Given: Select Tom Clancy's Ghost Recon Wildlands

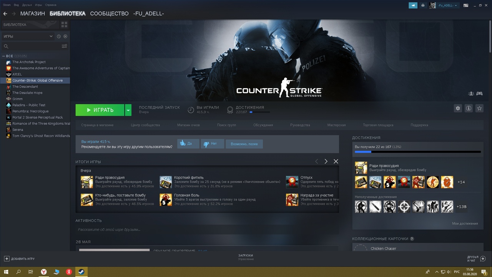Looking at the screenshot, I should click(x=41, y=136).
